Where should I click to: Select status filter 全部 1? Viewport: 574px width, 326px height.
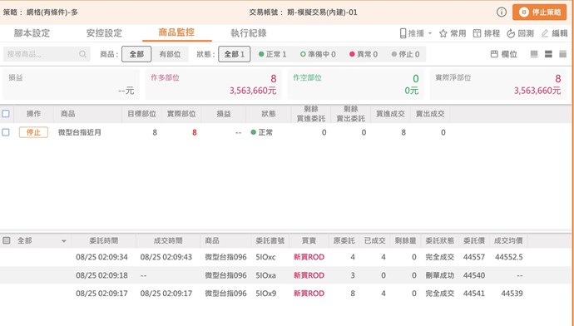click(235, 54)
